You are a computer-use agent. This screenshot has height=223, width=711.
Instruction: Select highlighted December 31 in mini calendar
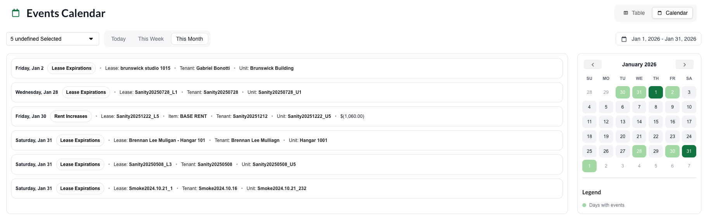[x=639, y=92]
